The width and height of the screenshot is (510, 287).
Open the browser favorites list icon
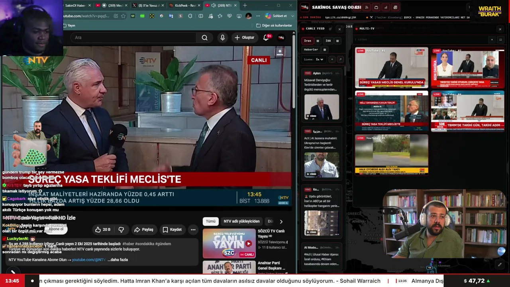pos(220,16)
